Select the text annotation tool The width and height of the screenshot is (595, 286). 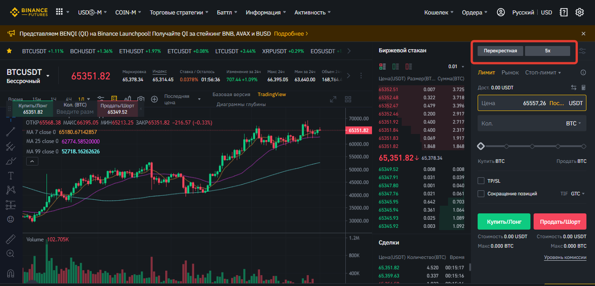(11, 175)
